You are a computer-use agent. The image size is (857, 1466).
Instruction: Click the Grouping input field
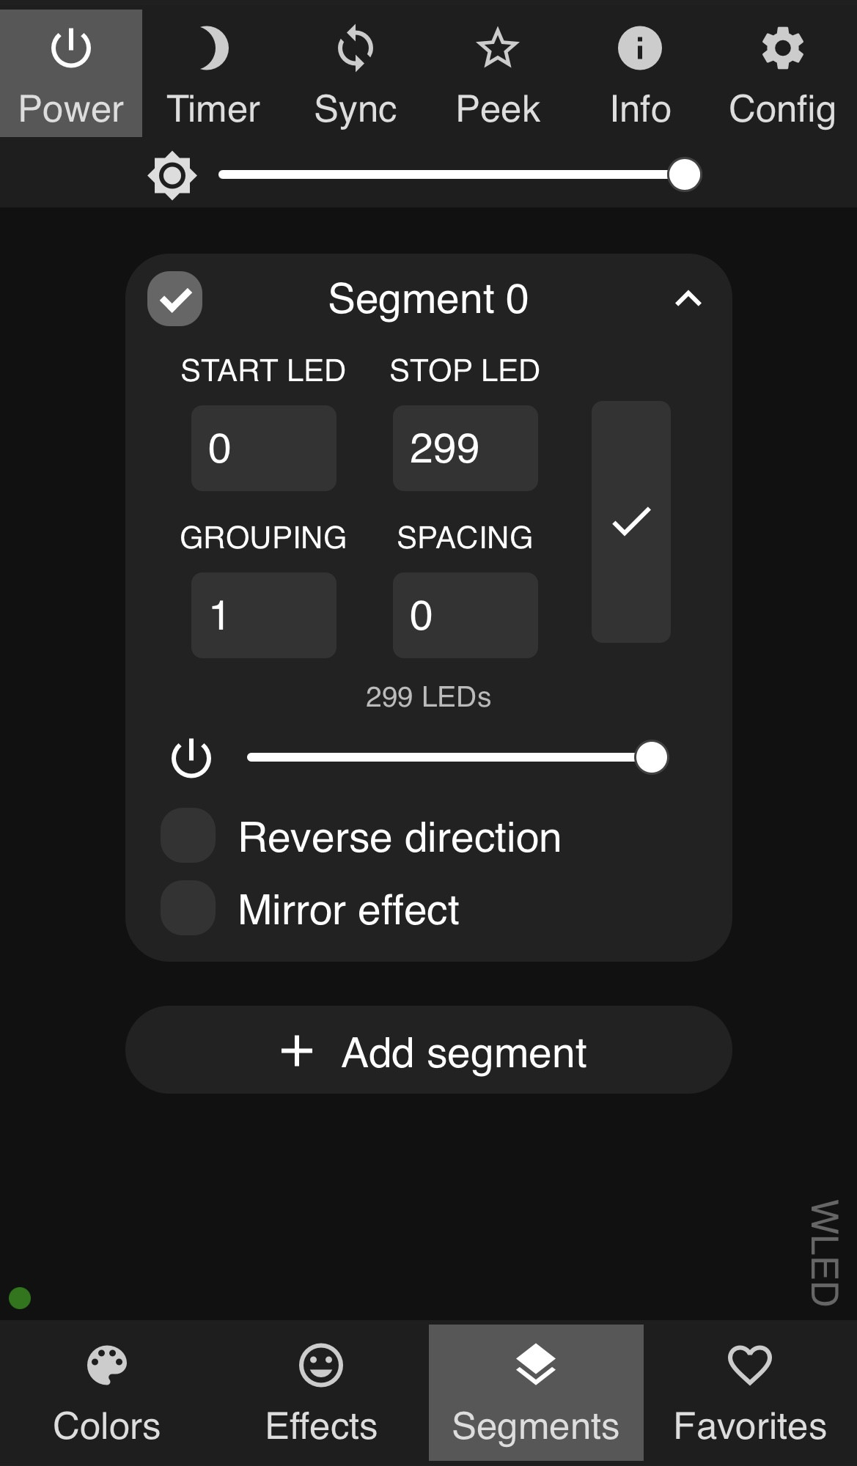tap(264, 616)
